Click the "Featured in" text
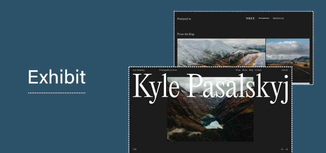 (184, 19)
